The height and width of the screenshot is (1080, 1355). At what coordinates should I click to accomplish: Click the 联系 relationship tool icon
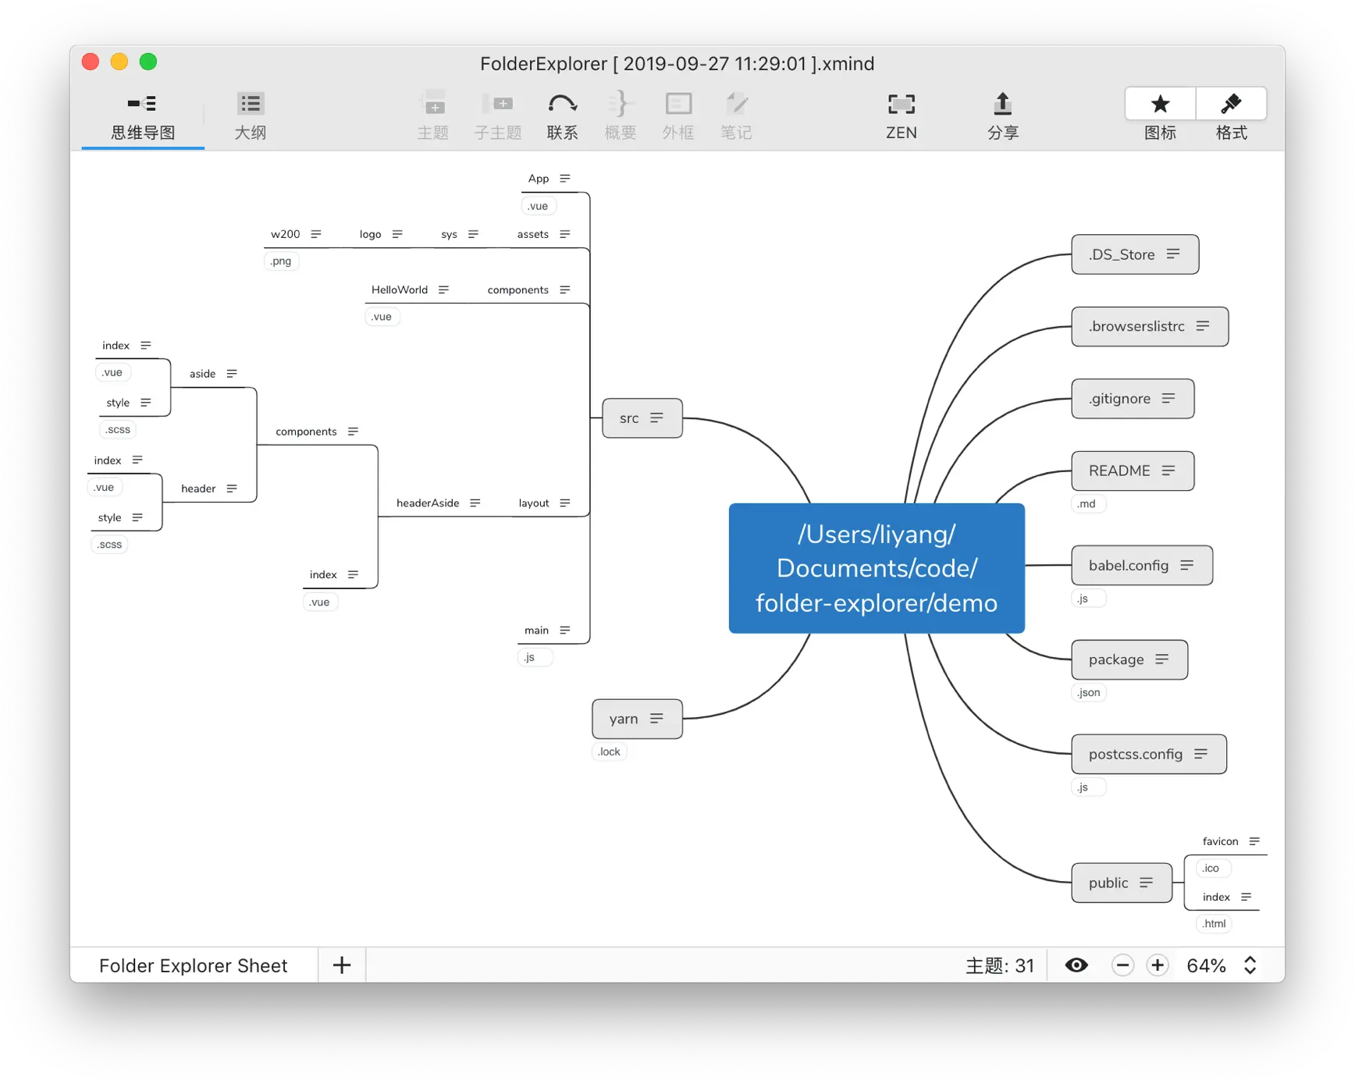point(562,104)
